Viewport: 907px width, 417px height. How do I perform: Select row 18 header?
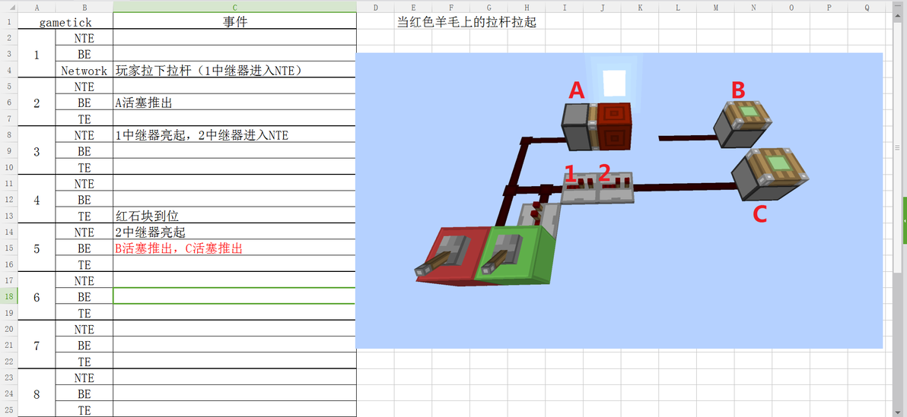[x=8, y=297]
